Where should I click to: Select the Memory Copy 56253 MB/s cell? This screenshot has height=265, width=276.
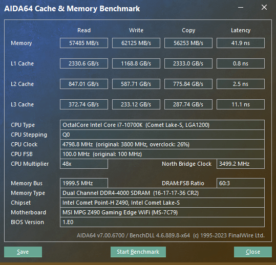coord(188,43)
